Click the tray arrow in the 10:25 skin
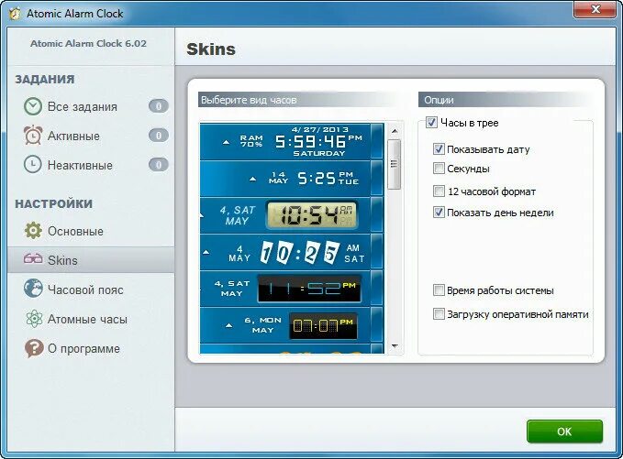The height and width of the screenshot is (459, 623). click(x=206, y=252)
